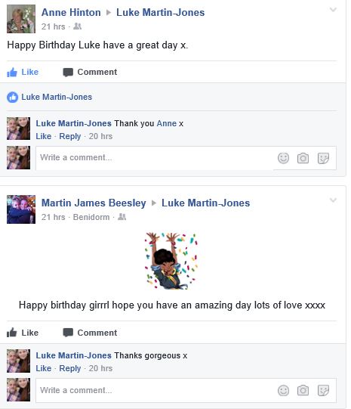The height and width of the screenshot is (409, 351).
Task: Like the 'Thank you Anne x' comment
Action: click(44, 136)
